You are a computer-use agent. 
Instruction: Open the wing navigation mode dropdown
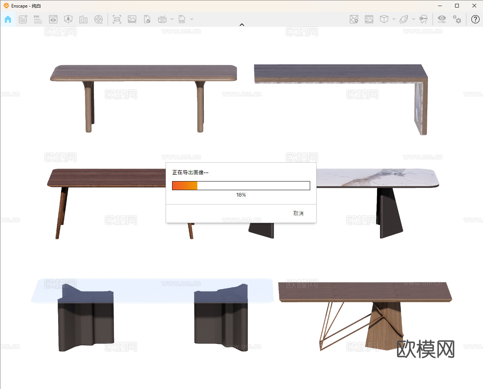coord(414,19)
